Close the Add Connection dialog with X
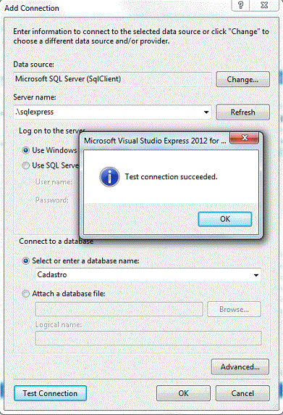 [x=264, y=5]
